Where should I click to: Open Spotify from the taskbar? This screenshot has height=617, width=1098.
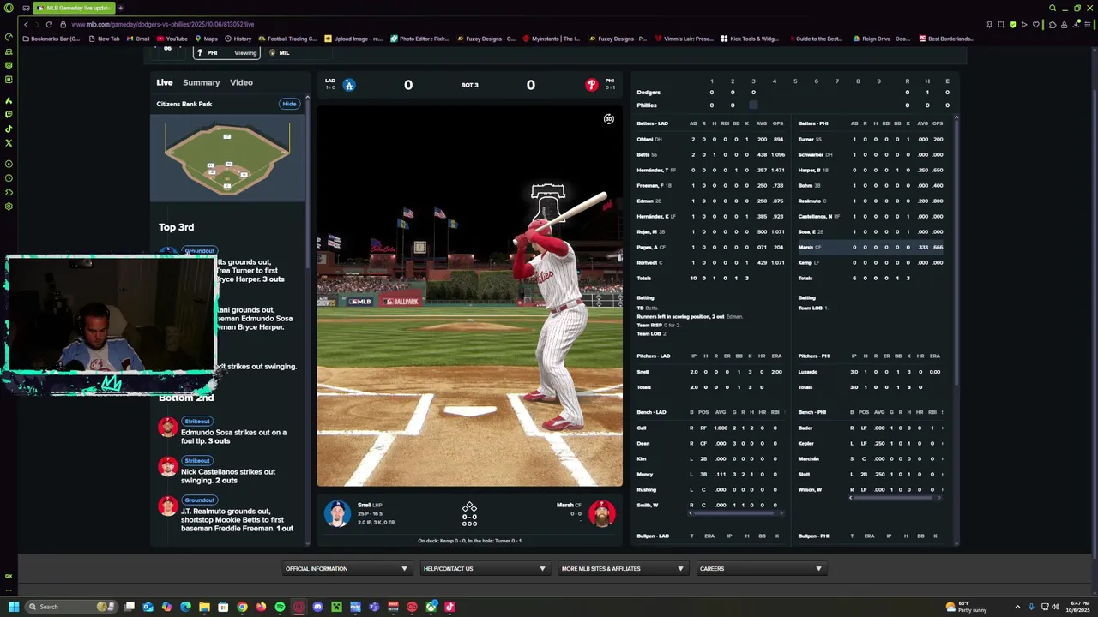(x=280, y=607)
